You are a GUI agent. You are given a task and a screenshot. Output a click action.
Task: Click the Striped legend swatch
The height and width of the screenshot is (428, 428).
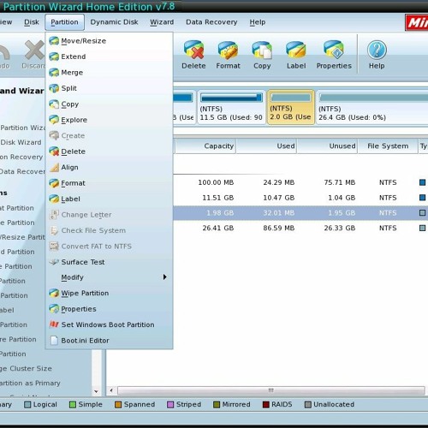click(x=170, y=405)
